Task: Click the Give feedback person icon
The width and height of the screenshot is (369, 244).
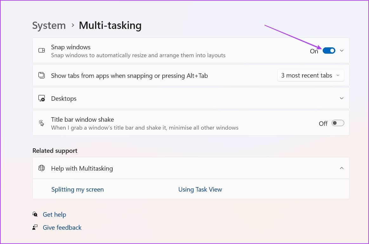Action: tap(35, 227)
